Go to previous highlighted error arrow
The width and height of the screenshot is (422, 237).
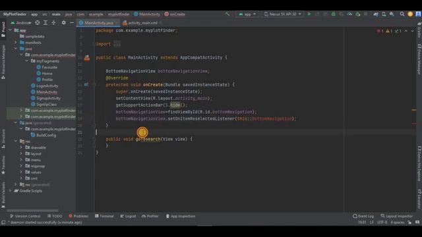406,31
